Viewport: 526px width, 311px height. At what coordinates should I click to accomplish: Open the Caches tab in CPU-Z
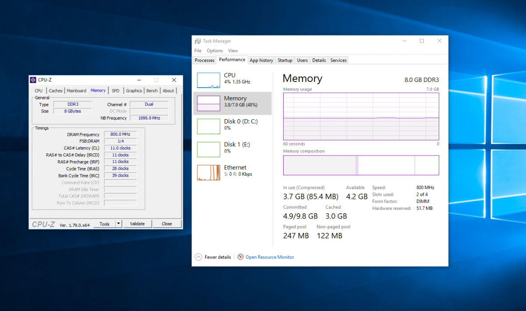coord(56,91)
